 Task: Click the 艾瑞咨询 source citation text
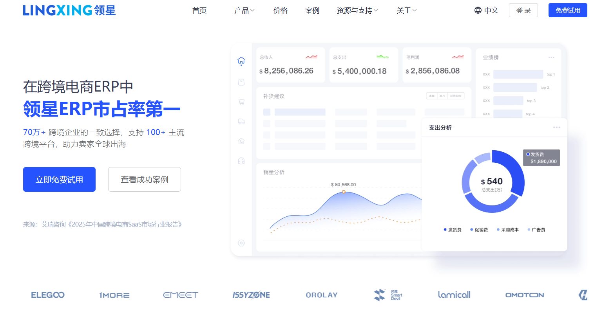click(x=103, y=225)
